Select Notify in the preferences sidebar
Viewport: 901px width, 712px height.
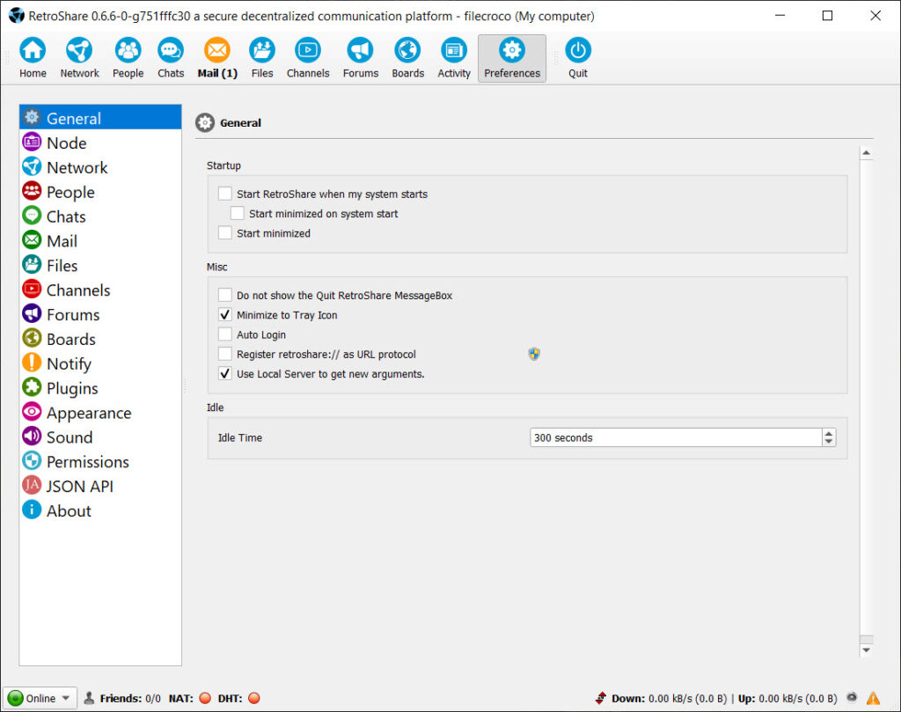point(100,363)
